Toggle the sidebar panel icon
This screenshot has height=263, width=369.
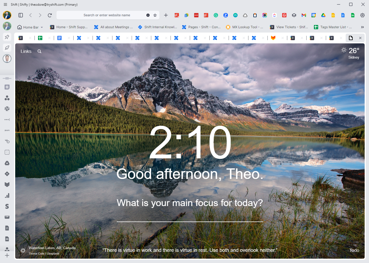point(21,15)
